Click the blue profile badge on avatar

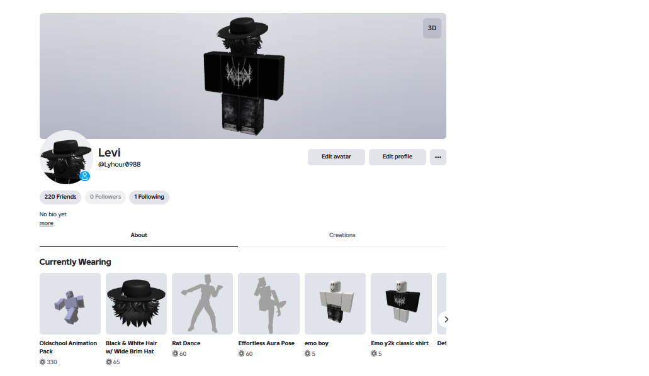tap(85, 176)
